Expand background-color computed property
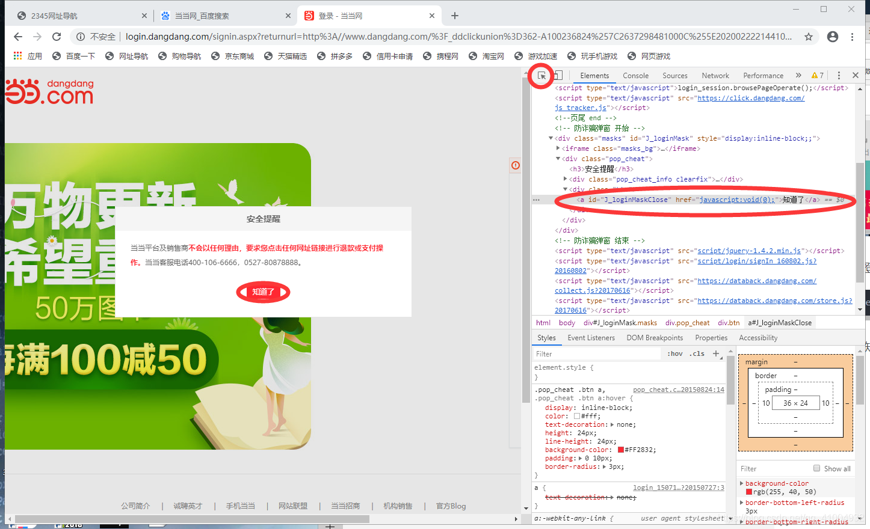This screenshot has width=870, height=529. pos(742,483)
